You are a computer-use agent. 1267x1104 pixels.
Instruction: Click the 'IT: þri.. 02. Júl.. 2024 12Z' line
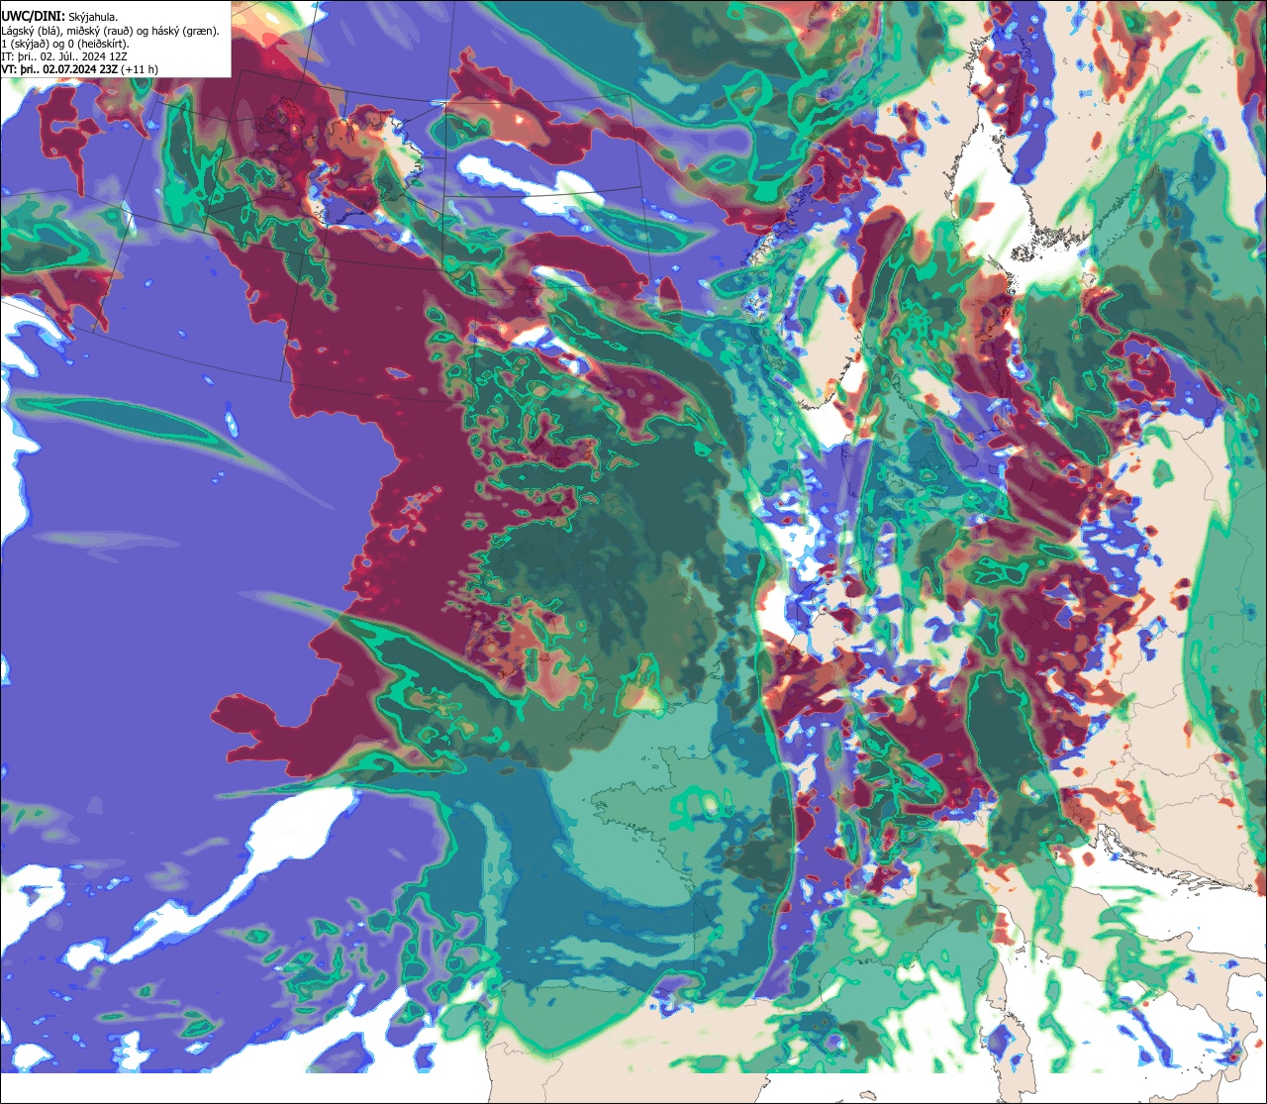click(64, 56)
